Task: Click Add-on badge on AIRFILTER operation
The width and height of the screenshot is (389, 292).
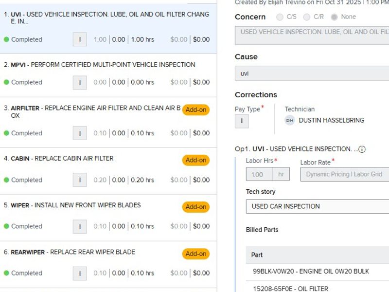Action: 196,110
